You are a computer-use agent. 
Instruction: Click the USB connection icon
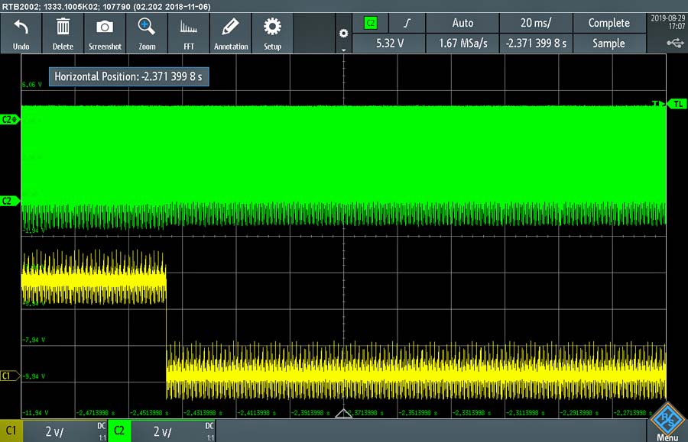click(x=675, y=43)
